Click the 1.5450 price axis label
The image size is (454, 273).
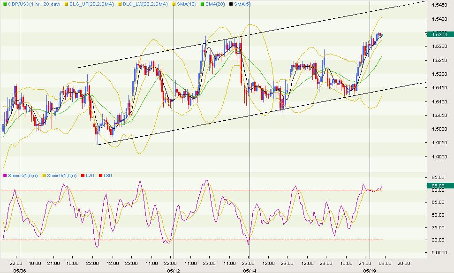point(439,5)
